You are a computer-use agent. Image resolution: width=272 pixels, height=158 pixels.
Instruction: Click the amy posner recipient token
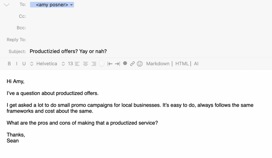click(52, 5)
